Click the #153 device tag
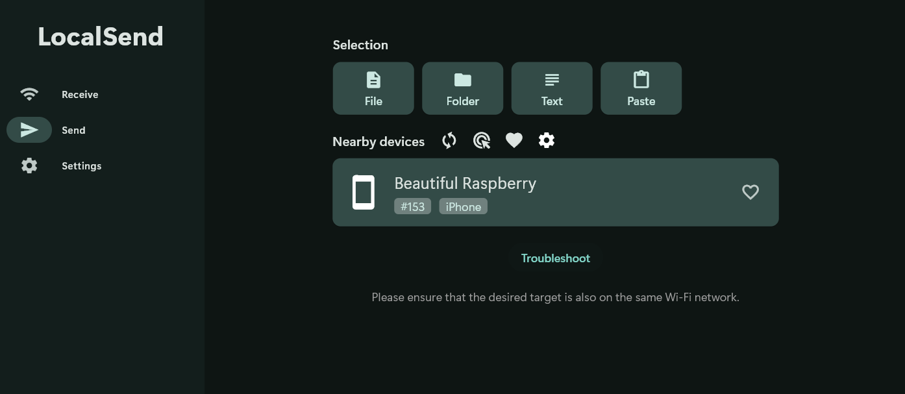The width and height of the screenshot is (905, 394). [412, 206]
